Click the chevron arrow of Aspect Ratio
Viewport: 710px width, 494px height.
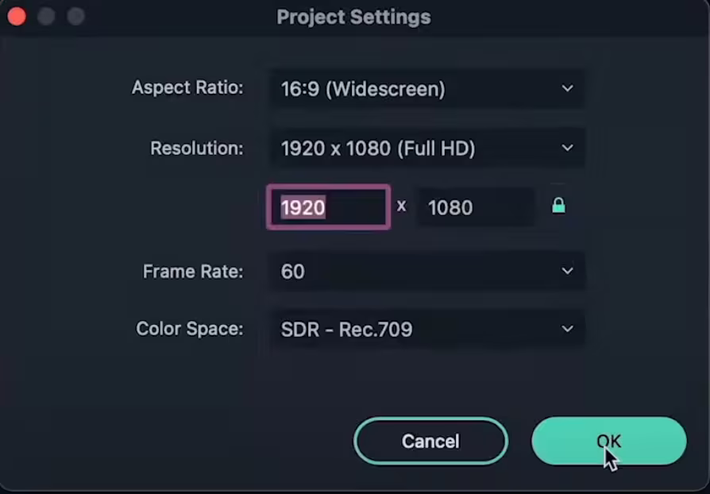point(567,88)
